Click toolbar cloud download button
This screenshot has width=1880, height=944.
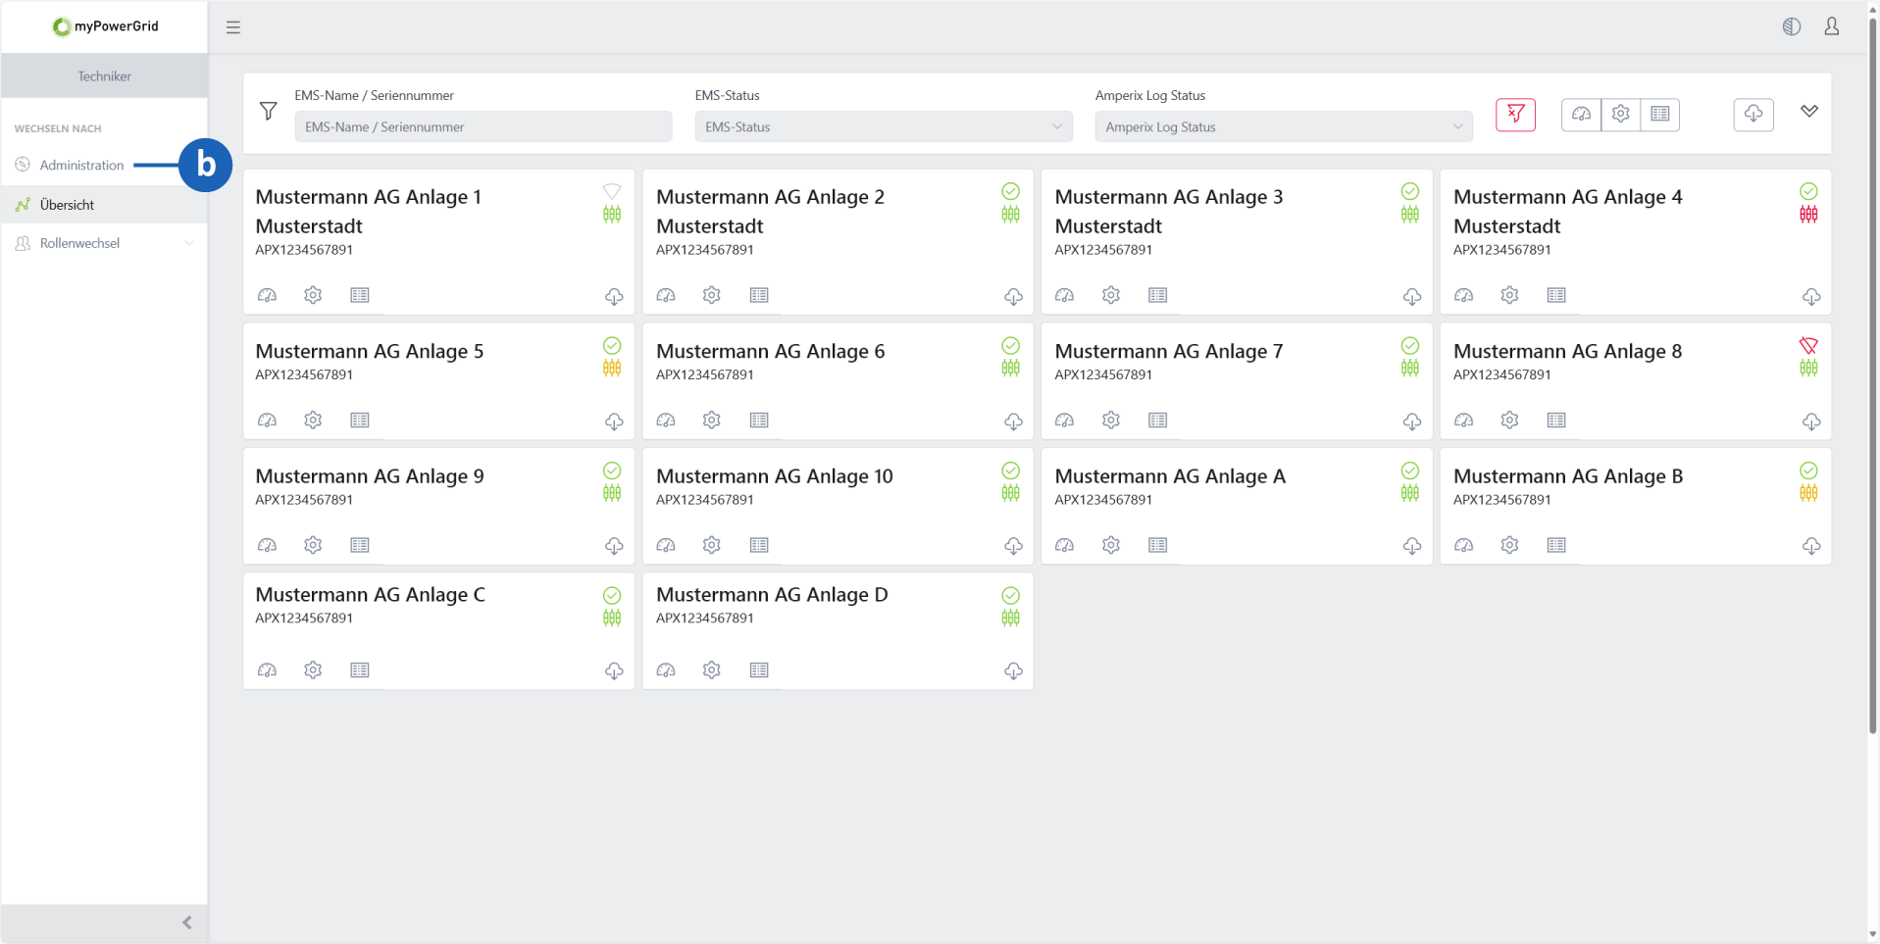pyautogui.click(x=1753, y=115)
